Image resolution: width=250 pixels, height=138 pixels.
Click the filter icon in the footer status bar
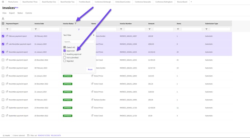[x=28, y=135]
